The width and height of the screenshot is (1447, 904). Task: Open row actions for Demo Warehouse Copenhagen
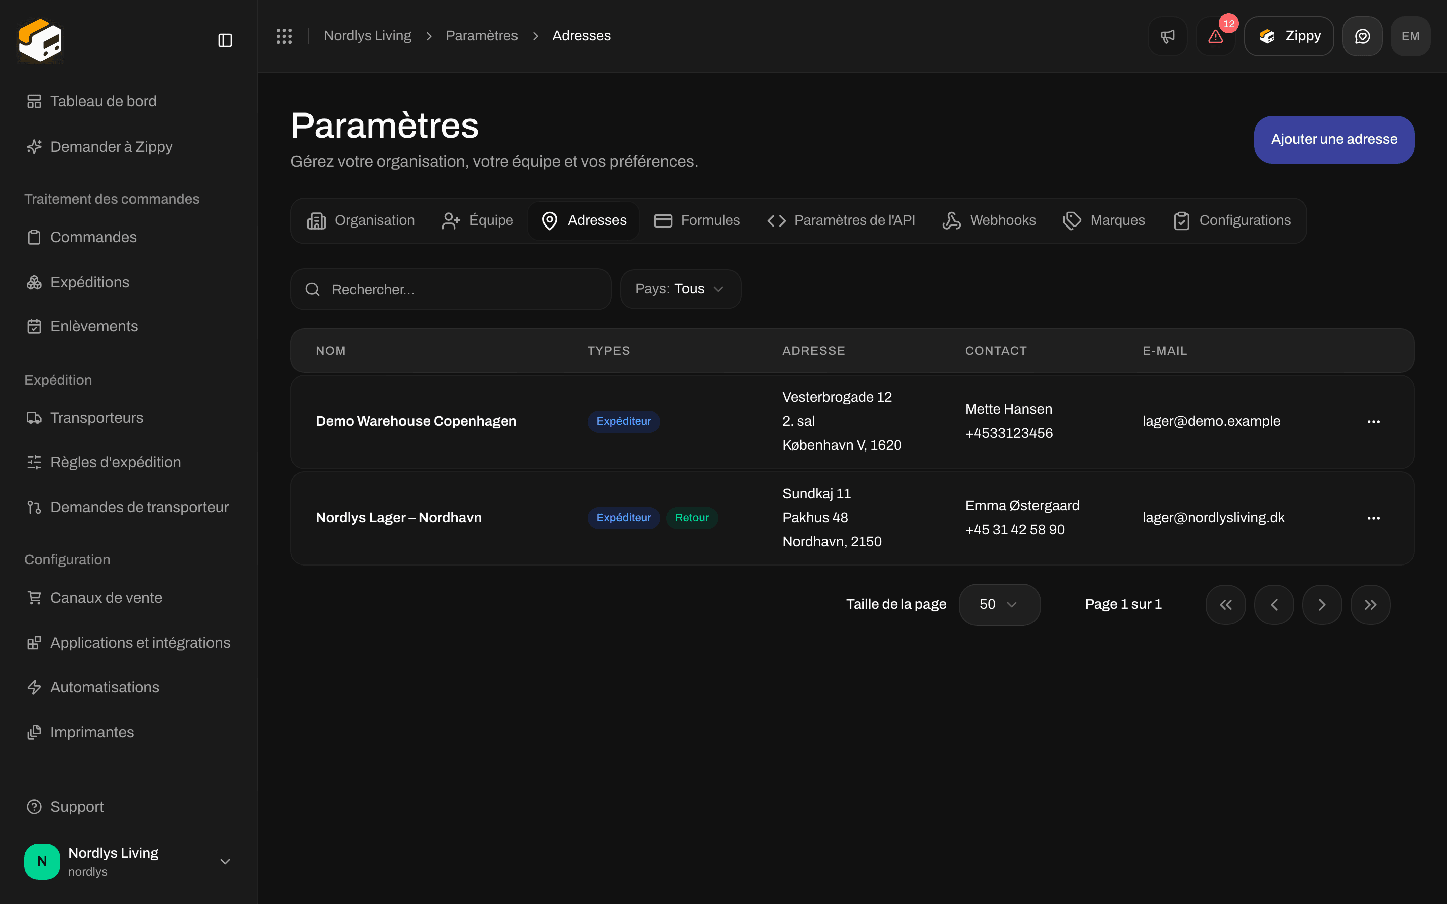(1374, 421)
